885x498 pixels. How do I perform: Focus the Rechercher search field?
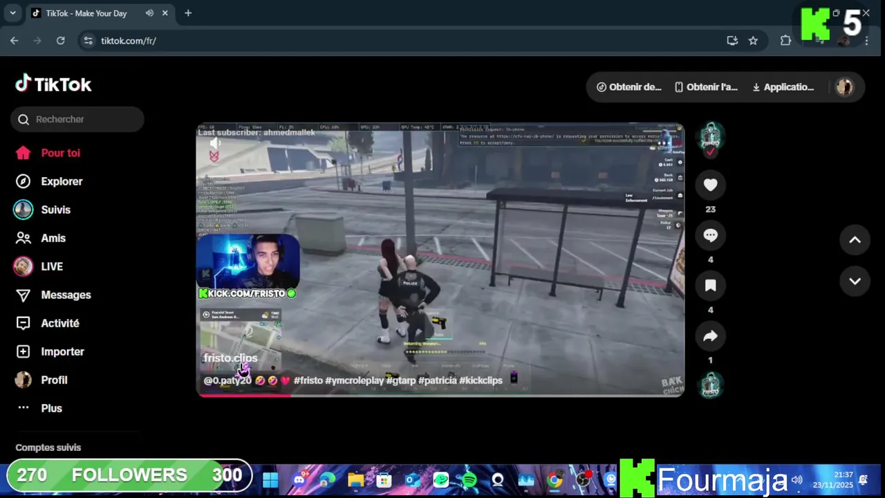tap(77, 119)
